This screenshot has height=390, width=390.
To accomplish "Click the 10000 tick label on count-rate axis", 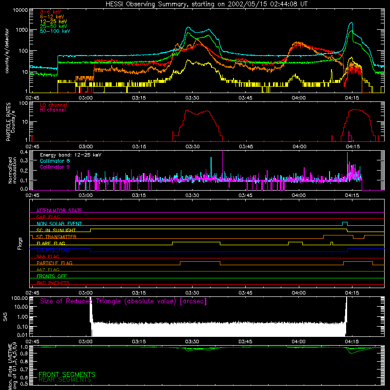I will (x=20, y=10).
